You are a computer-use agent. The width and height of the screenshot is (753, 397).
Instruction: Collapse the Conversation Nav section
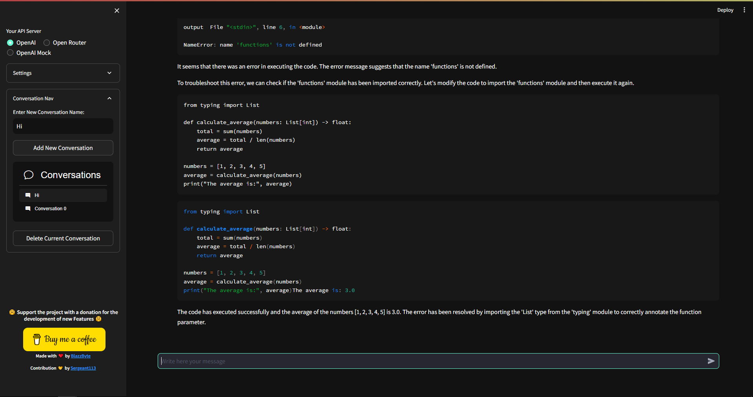click(63, 99)
